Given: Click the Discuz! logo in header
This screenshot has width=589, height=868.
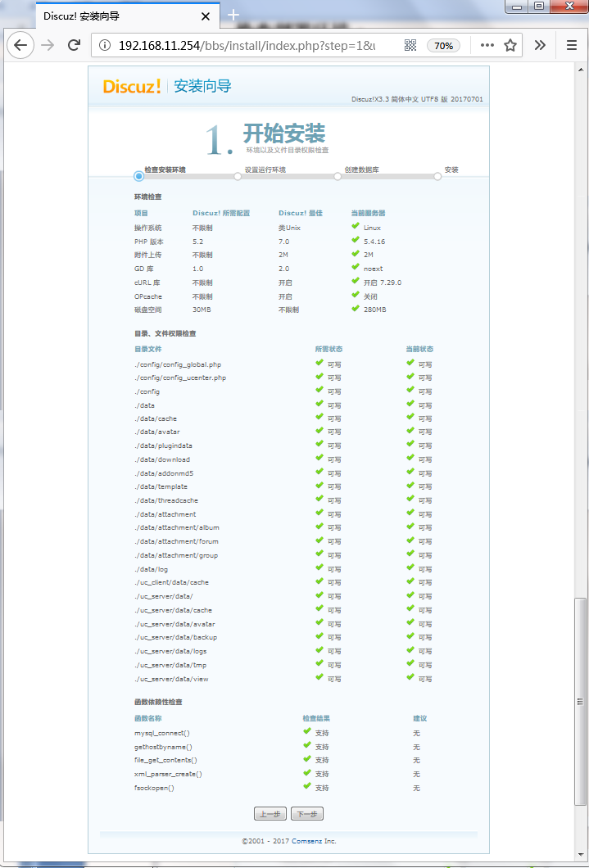Looking at the screenshot, I should coord(133,86).
